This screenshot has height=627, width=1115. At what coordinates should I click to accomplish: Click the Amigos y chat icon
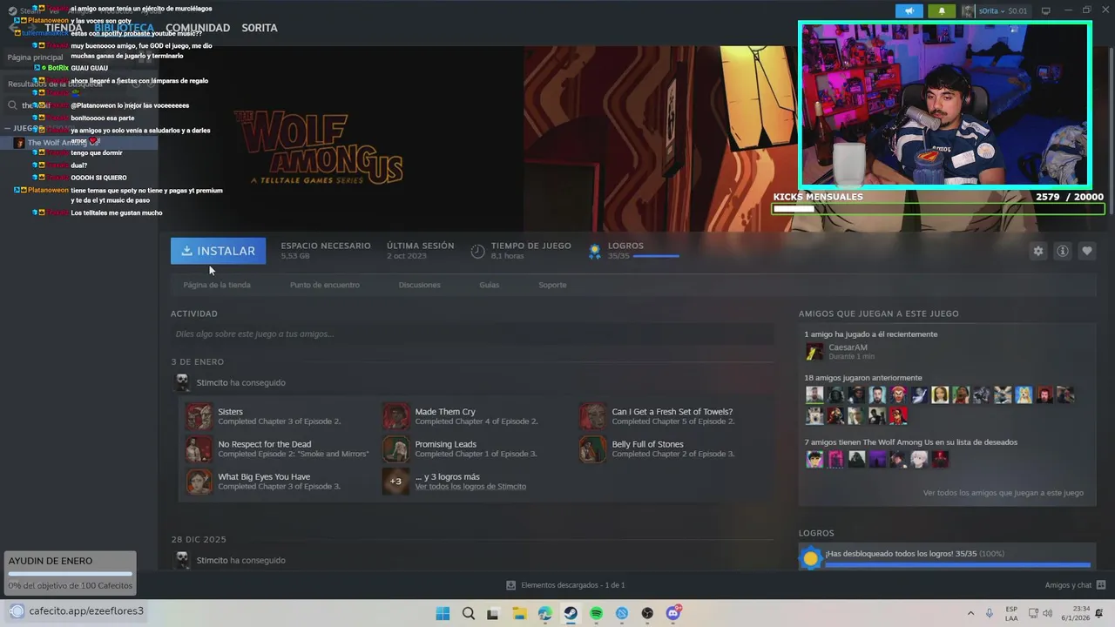[1101, 585]
